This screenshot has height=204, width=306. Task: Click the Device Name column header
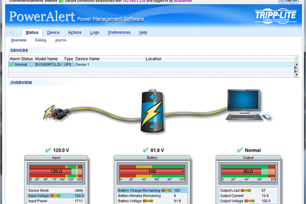[x=109, y=59]
